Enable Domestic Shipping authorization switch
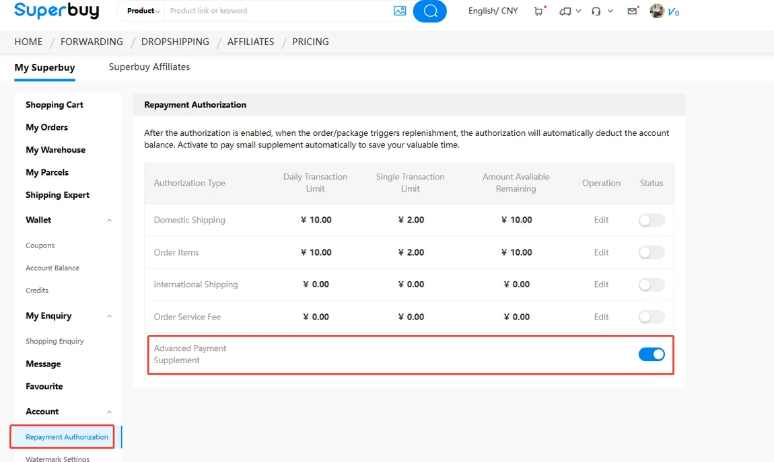The width and height of the screenshot is (774, 462). [x=652, y=220]
